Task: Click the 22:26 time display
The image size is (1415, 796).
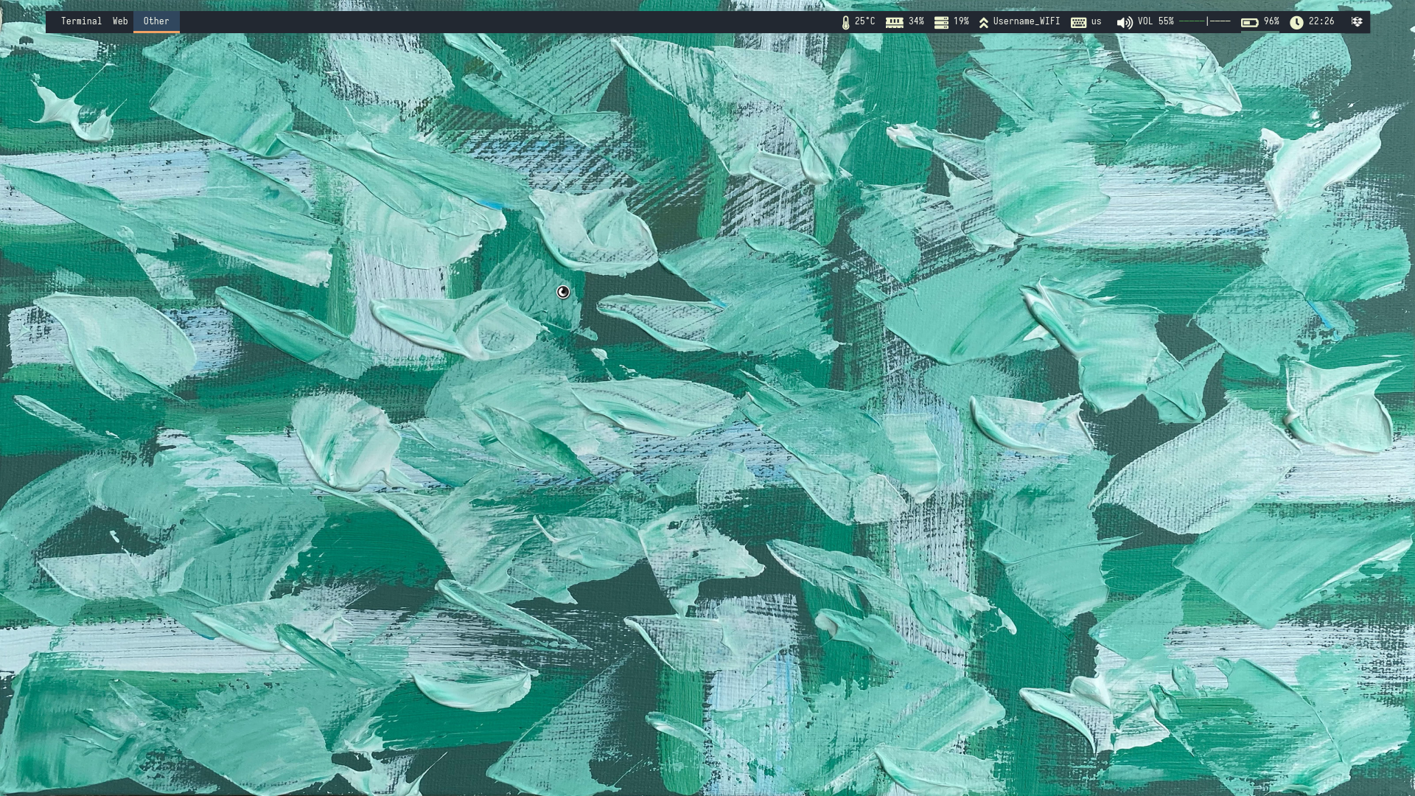Action: click(x=1321, y=21)
